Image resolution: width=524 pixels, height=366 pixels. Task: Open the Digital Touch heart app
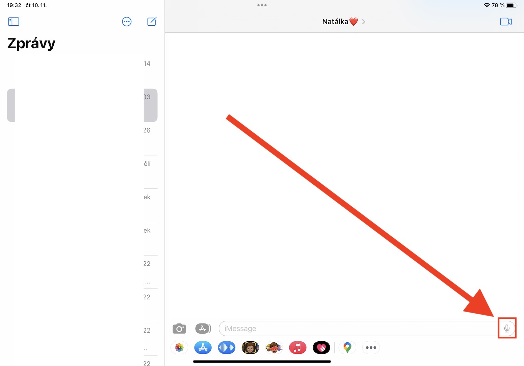321,347
